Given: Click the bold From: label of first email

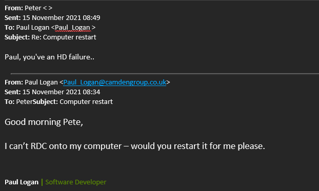Looking at the screenshot, I should [x=14, y=8].
